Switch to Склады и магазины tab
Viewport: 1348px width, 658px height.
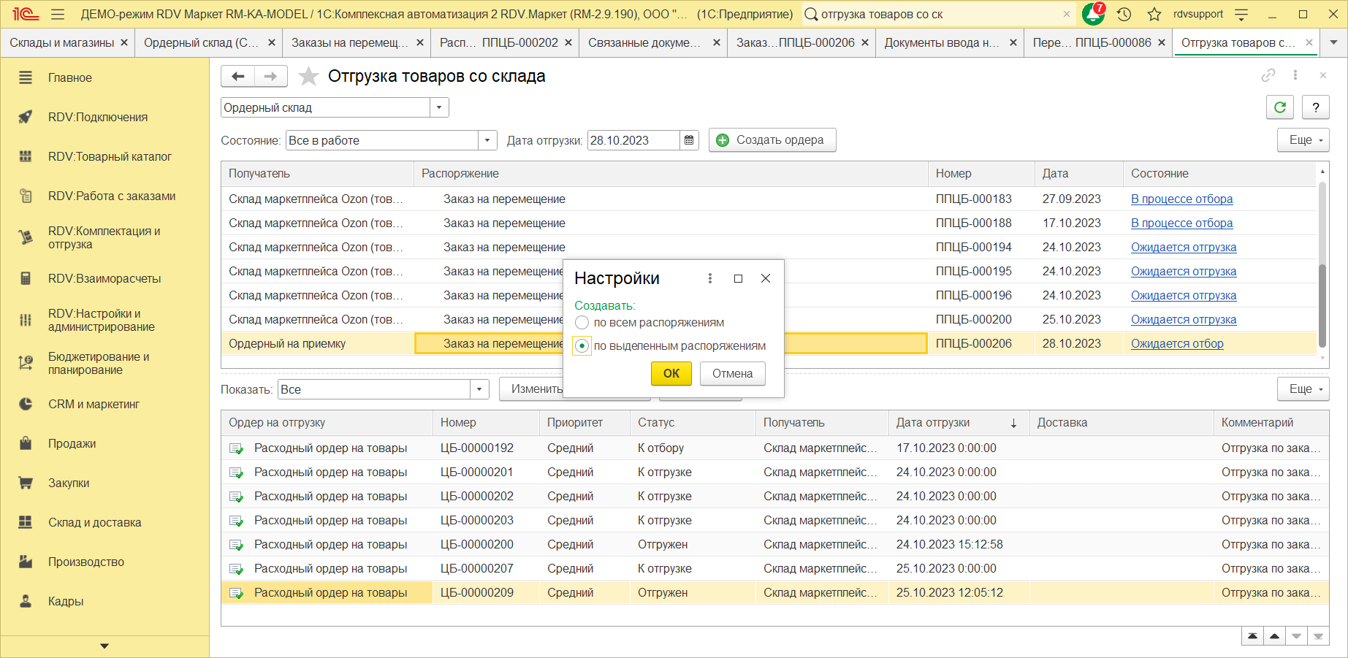[x=62, y=43]
